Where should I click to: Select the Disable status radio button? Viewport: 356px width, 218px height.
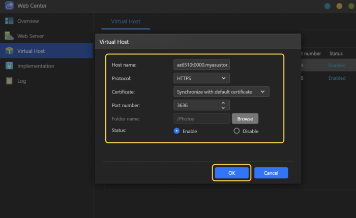(x=236, y=131)
